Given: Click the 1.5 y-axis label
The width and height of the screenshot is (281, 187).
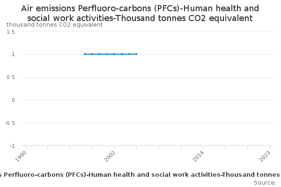Looking at the screenshot, I should (10, 32).
